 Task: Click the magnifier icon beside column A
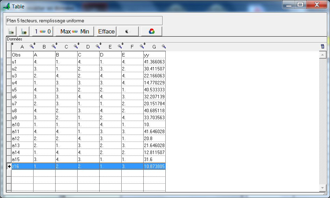point(32,46)
